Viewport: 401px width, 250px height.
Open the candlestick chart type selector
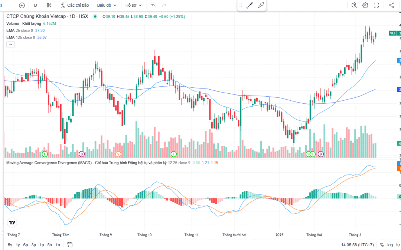tap(49, 5)
